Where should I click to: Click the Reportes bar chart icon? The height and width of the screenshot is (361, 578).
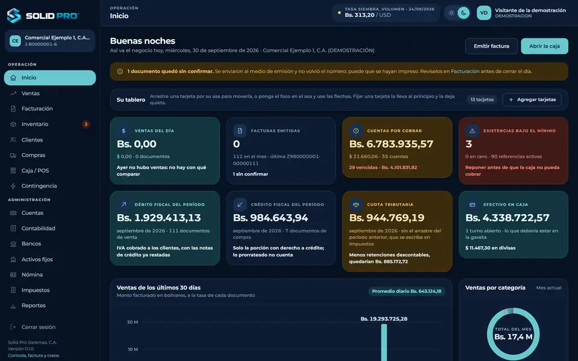pos(13,306)
